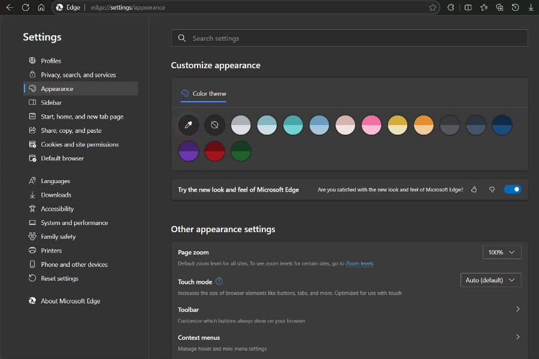Click the Context menus row title
539x359 pixels.
point(199,337)
